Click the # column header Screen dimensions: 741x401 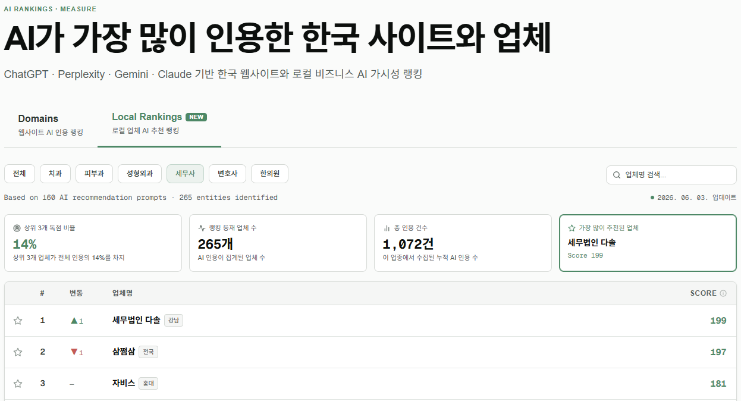(42, 293)
